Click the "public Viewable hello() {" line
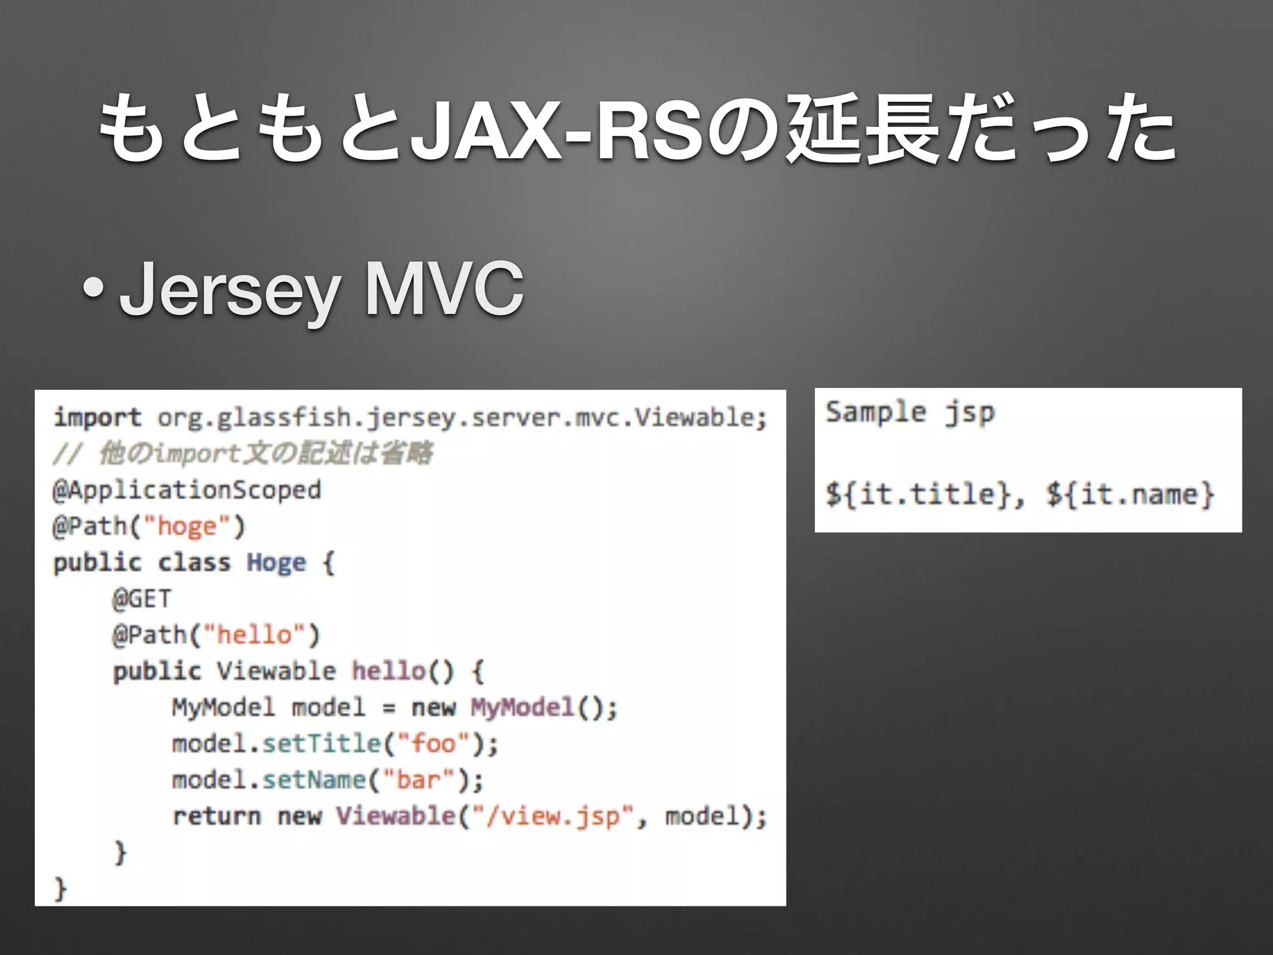The width and height of the screenshot is (1273, 955). (x=298, y=671)
